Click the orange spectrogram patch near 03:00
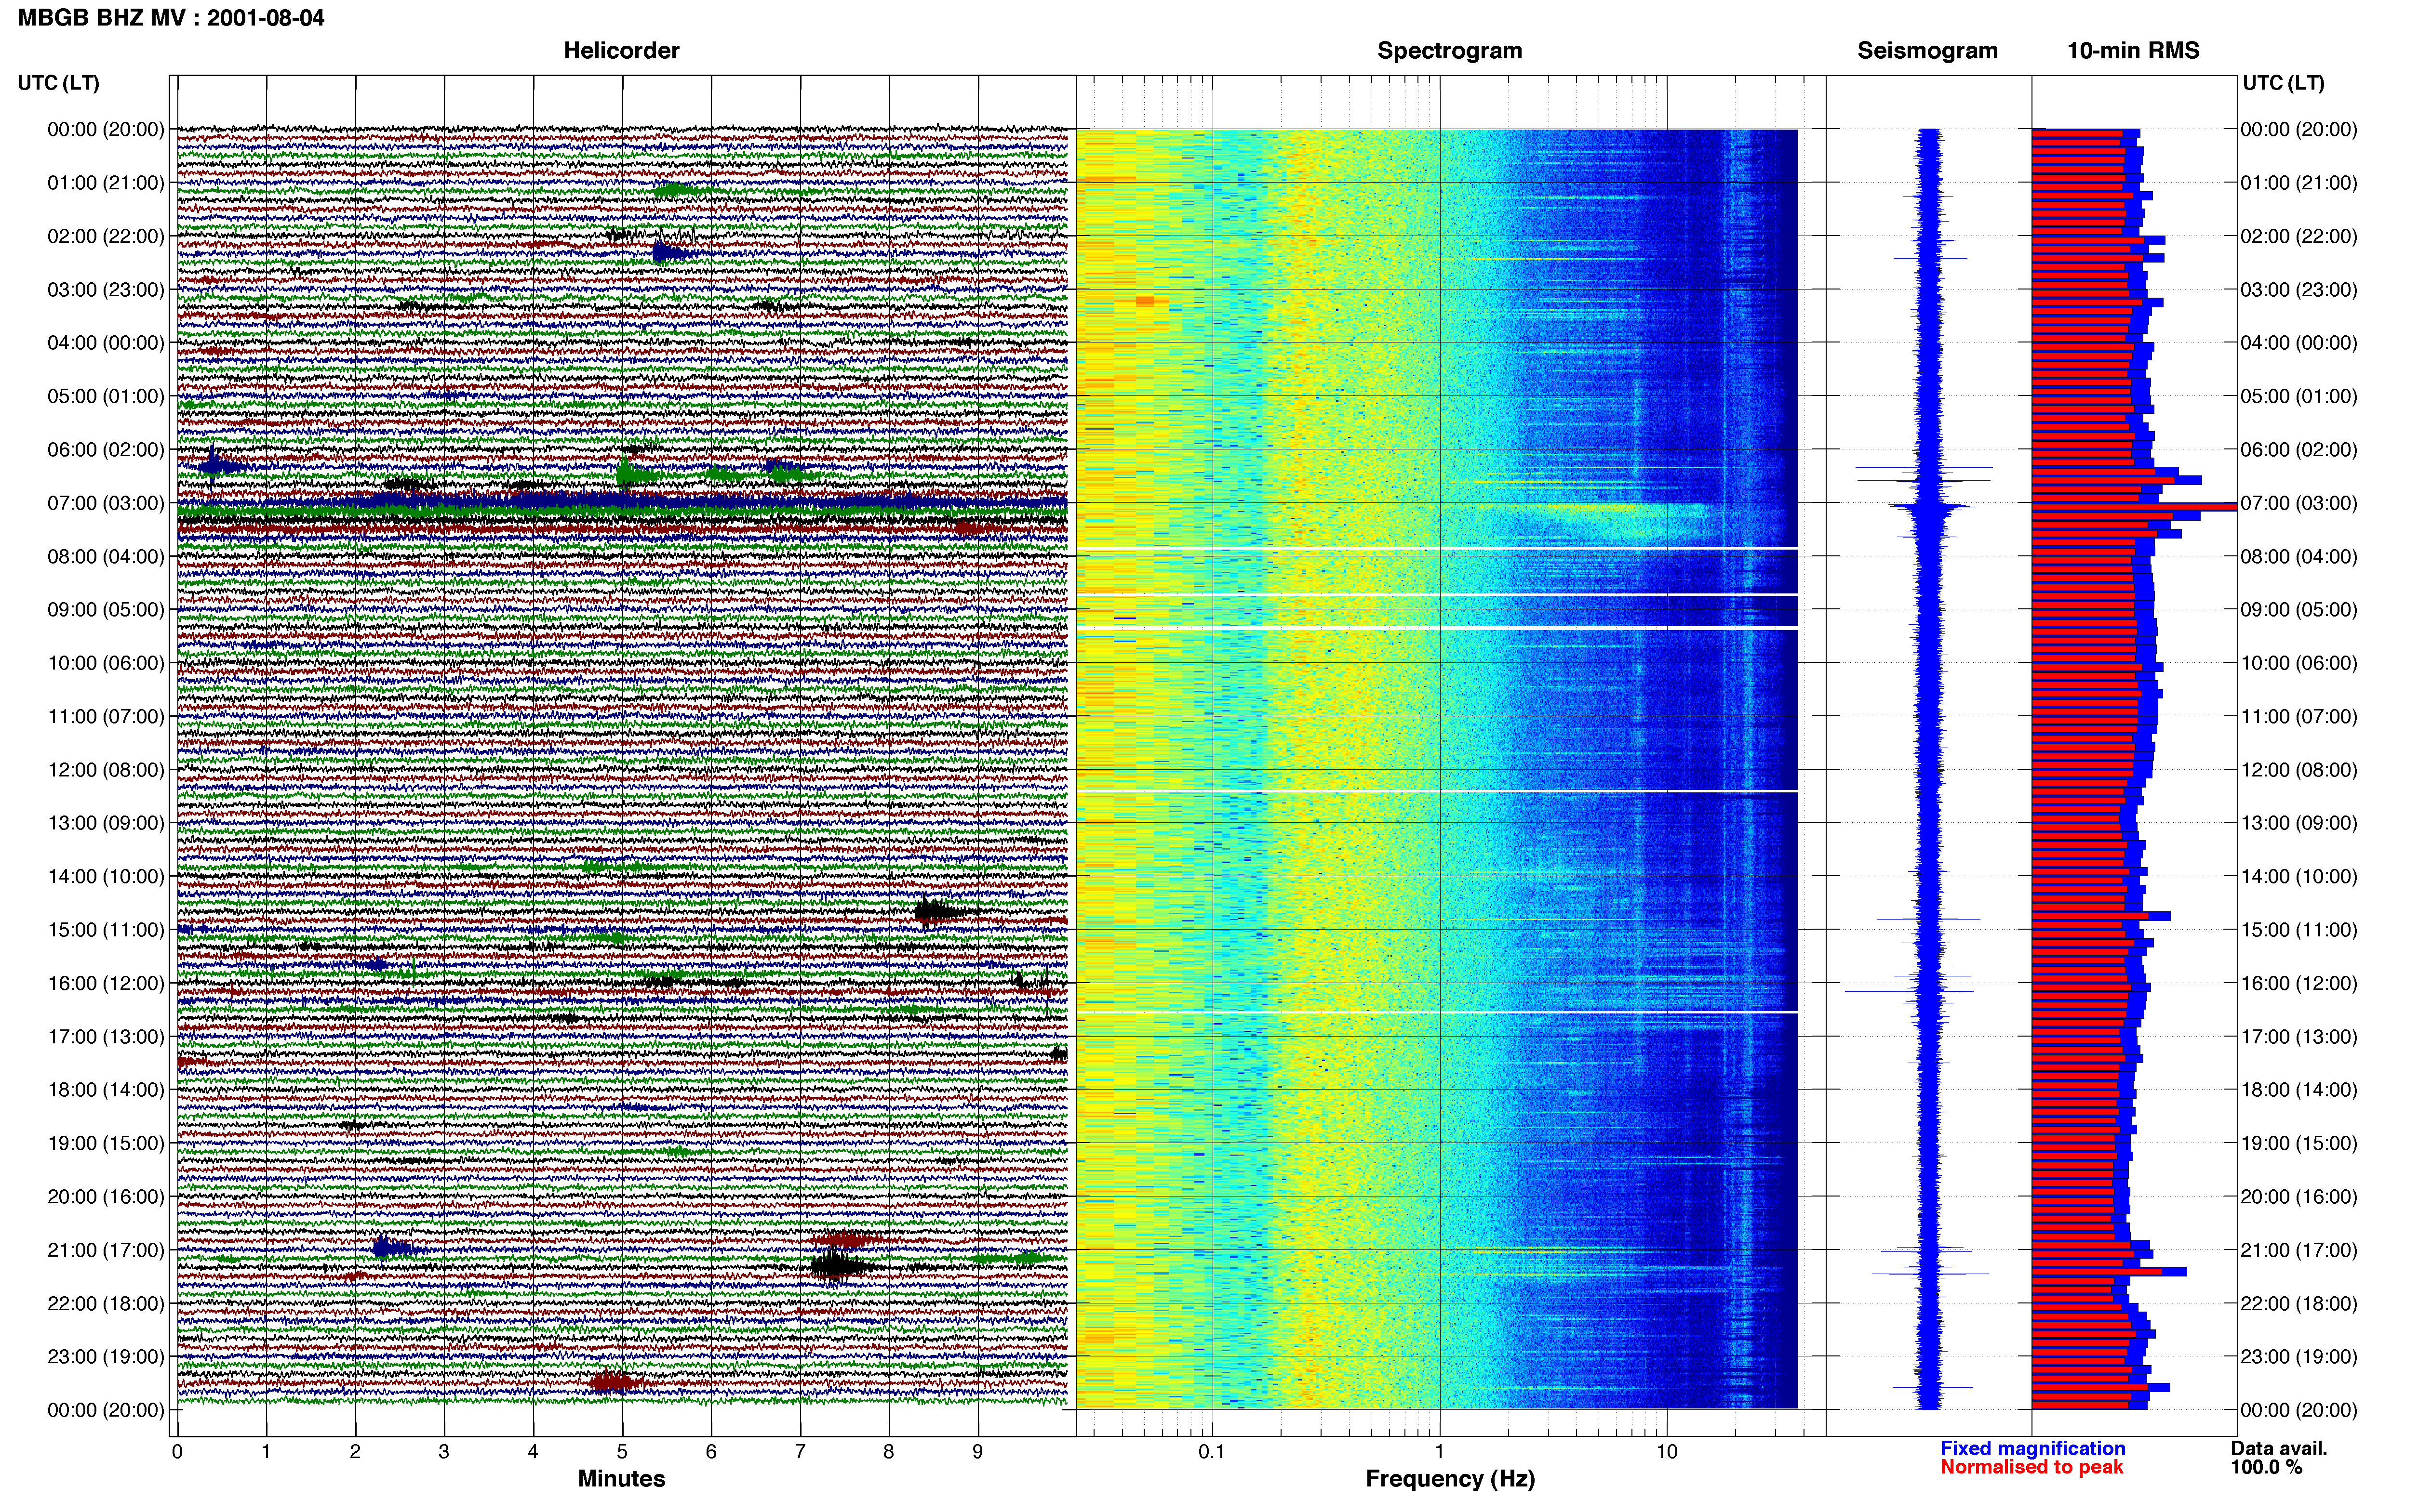Screen dimensions: 2419x1512 pos(1146,301)
